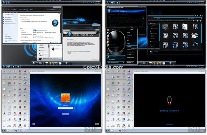
Task: Open the Favorites folder icon in the hamed Explorer file pane
Action: coord(175,36)
